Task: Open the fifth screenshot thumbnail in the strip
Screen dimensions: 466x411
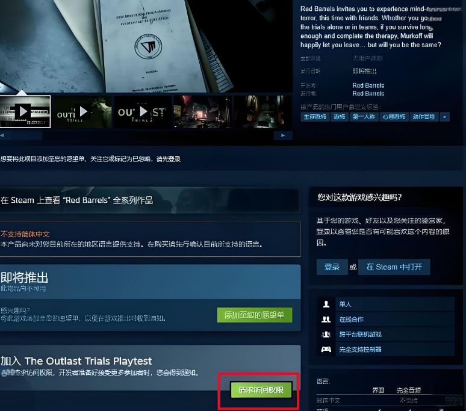Action: click(263, 112)
